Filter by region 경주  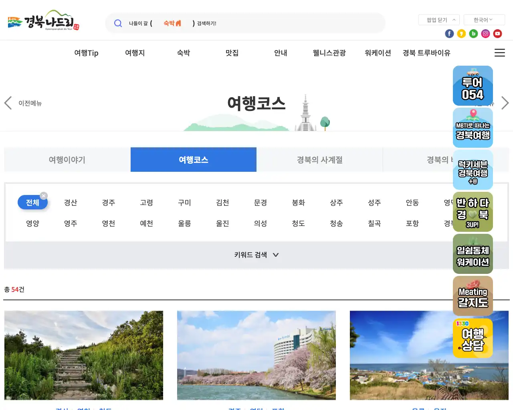click(x=109, y=203)
